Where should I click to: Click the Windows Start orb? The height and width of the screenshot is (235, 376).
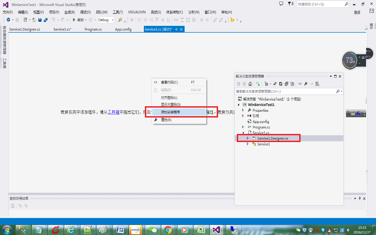(7, 230)
